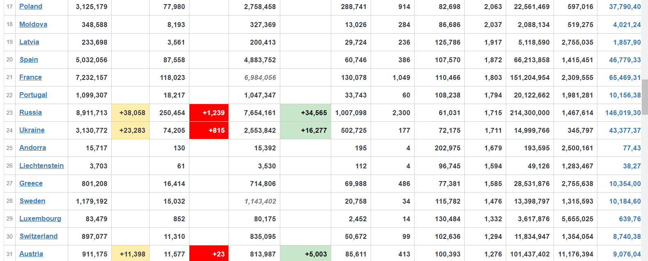Click Ukraine's yellow +23,283 new cases cell
Image resolution: width=648 pixels, height=261 pixels.
coord(131,130)
